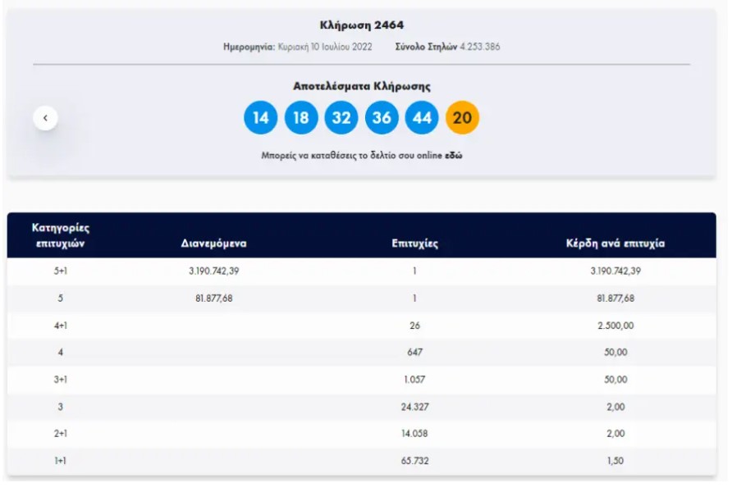
Task: Click the 1.057 successes cell
Action: click(414, 380)
